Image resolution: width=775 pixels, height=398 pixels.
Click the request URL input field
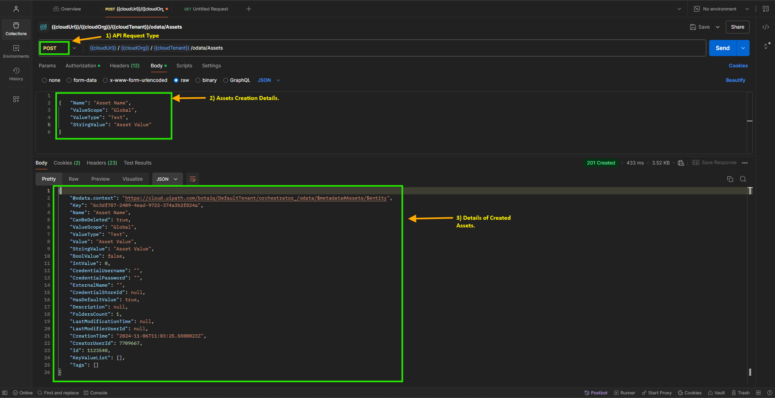click(x=396, y=48)
